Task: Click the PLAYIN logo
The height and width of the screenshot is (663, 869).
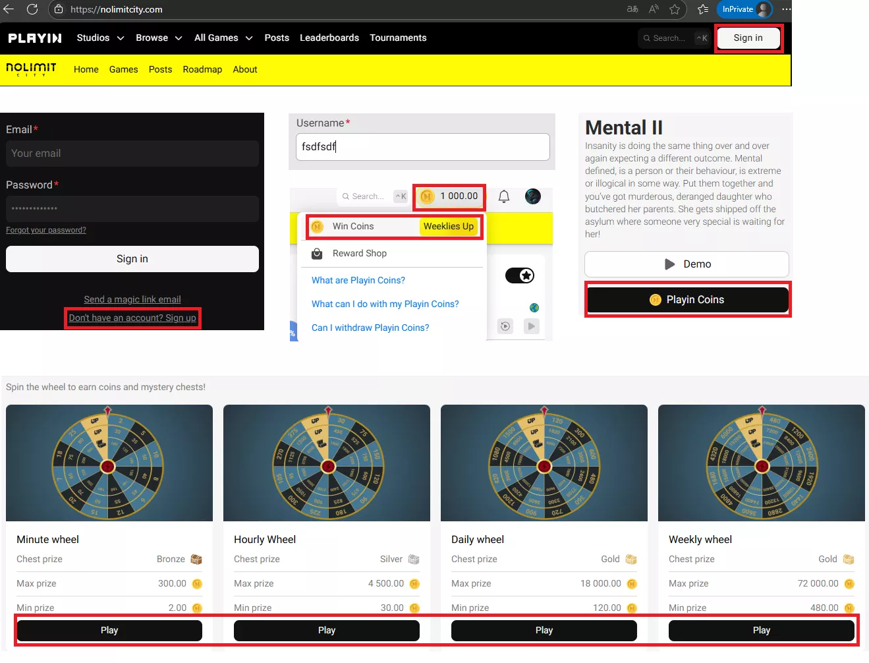Action: 35,38
